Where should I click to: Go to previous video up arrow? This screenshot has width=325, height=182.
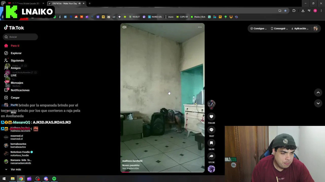(318, 93)
